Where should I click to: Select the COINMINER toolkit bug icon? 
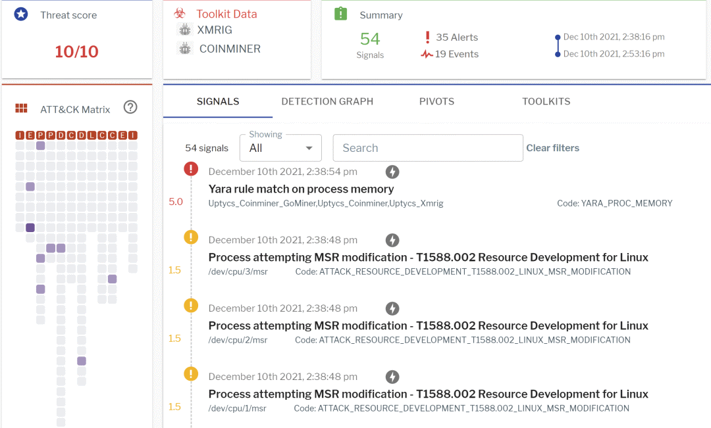click(x=185, y=49)
